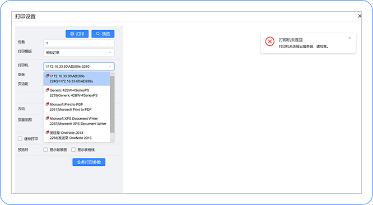Collapse the 打印机 dropdown list
The width and height of the screenshot is (373, 205).
[110, 66]
